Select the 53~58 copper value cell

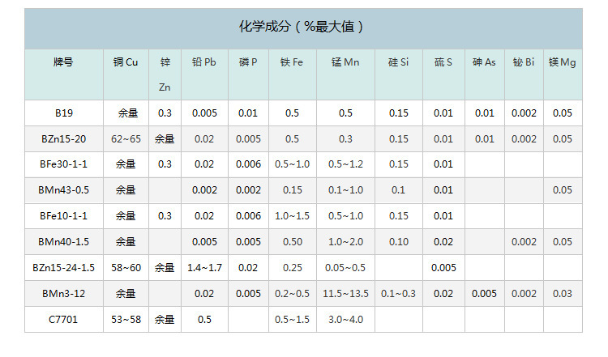[126, 320]
